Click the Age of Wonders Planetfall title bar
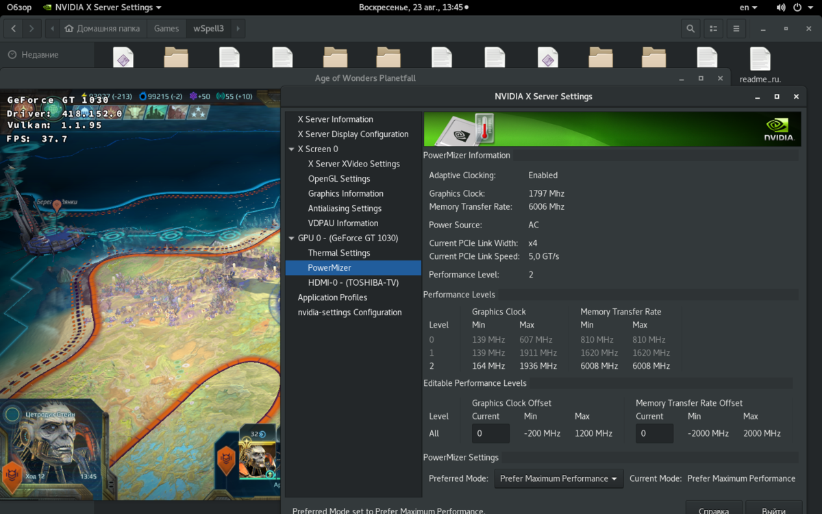 click(x=365, y=78)
